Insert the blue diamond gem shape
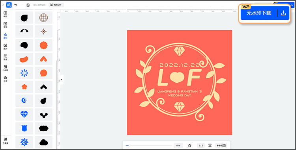 point(24,115)
